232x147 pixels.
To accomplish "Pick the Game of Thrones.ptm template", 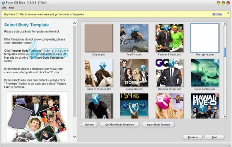I will [x=99, y=73].
